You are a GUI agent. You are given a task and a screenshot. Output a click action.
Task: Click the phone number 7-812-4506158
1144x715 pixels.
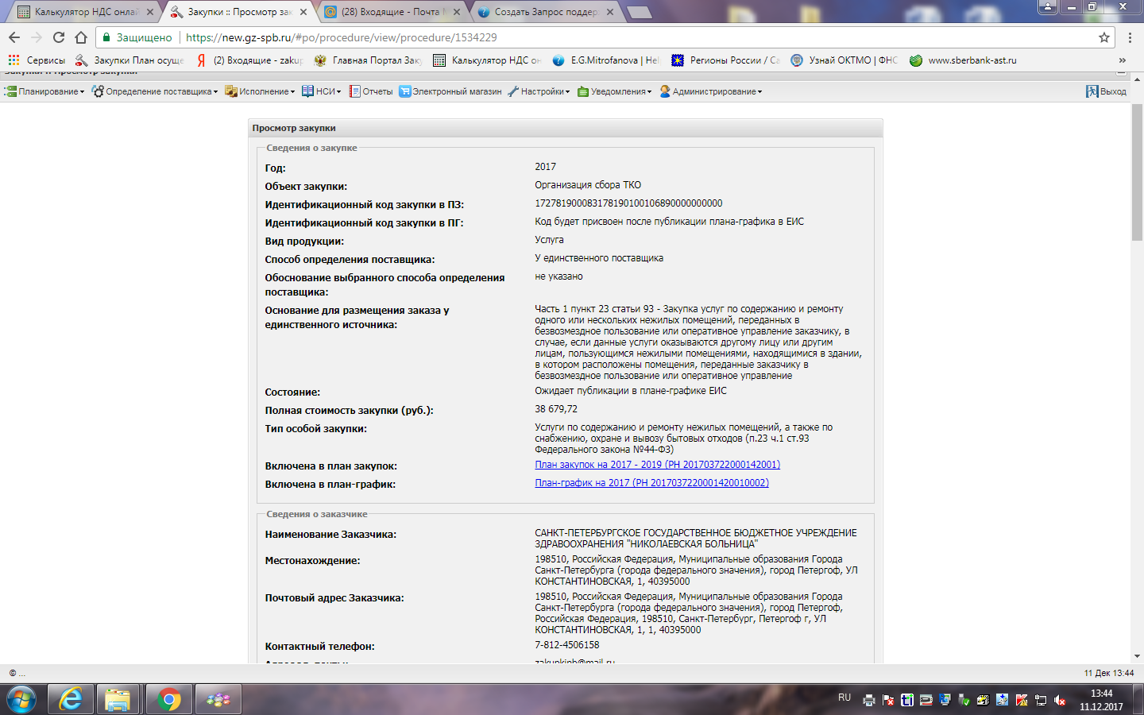pos(567,645)
